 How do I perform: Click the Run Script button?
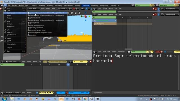177,52
